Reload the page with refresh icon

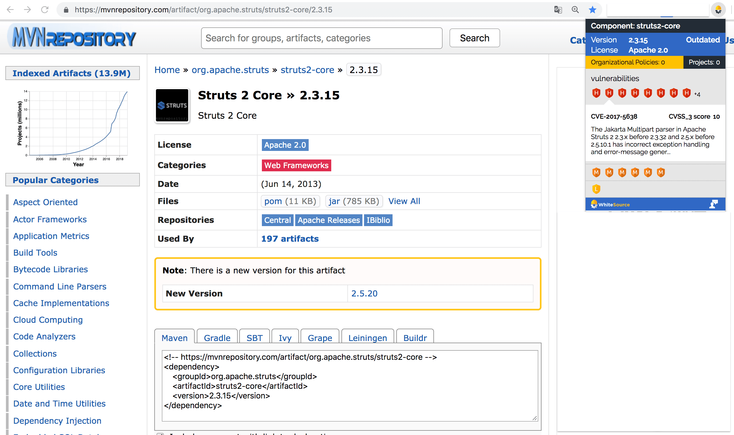tap(45, 10)
